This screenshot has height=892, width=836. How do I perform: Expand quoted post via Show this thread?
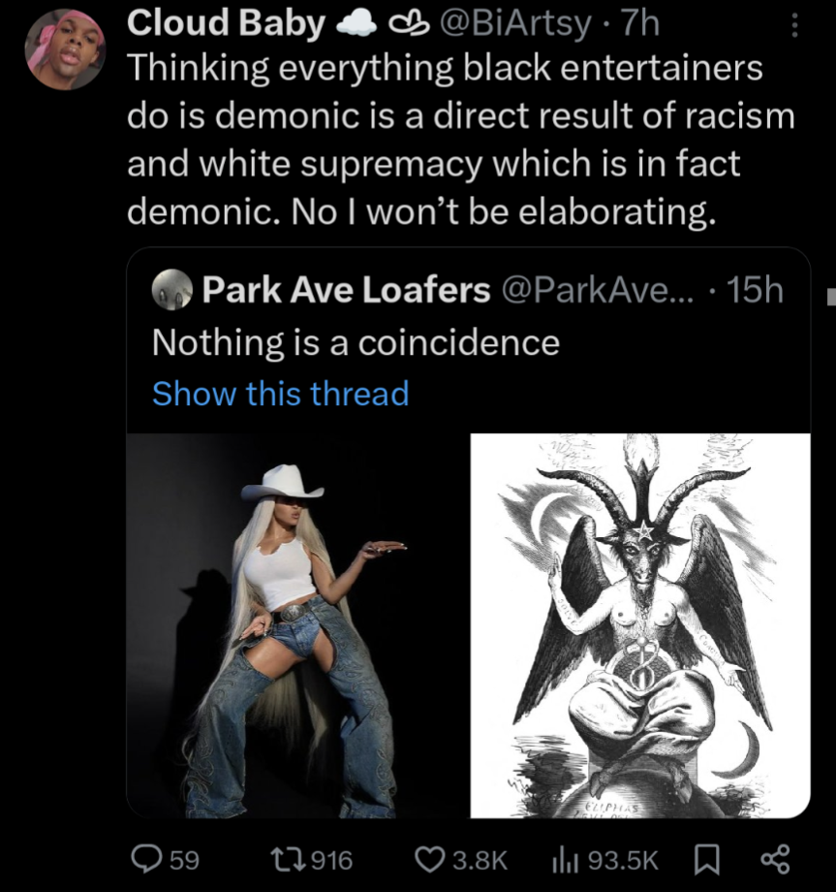tap(280, 394)
